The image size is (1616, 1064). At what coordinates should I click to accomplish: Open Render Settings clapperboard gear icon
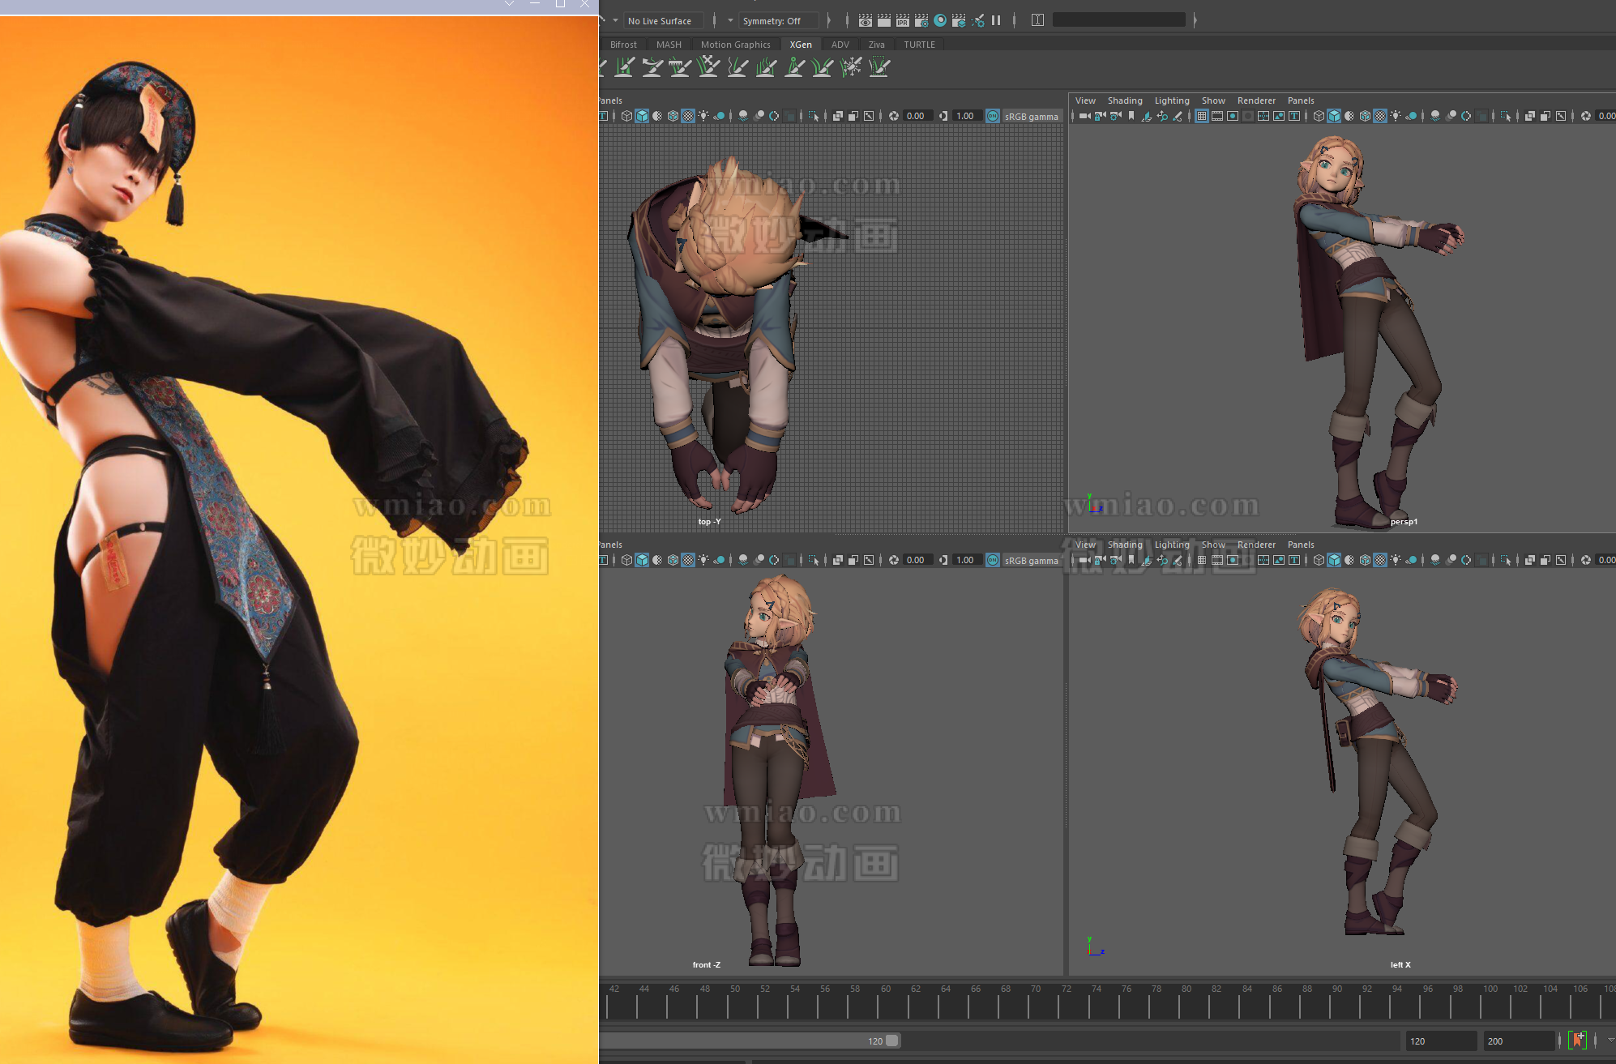[921, 20]
